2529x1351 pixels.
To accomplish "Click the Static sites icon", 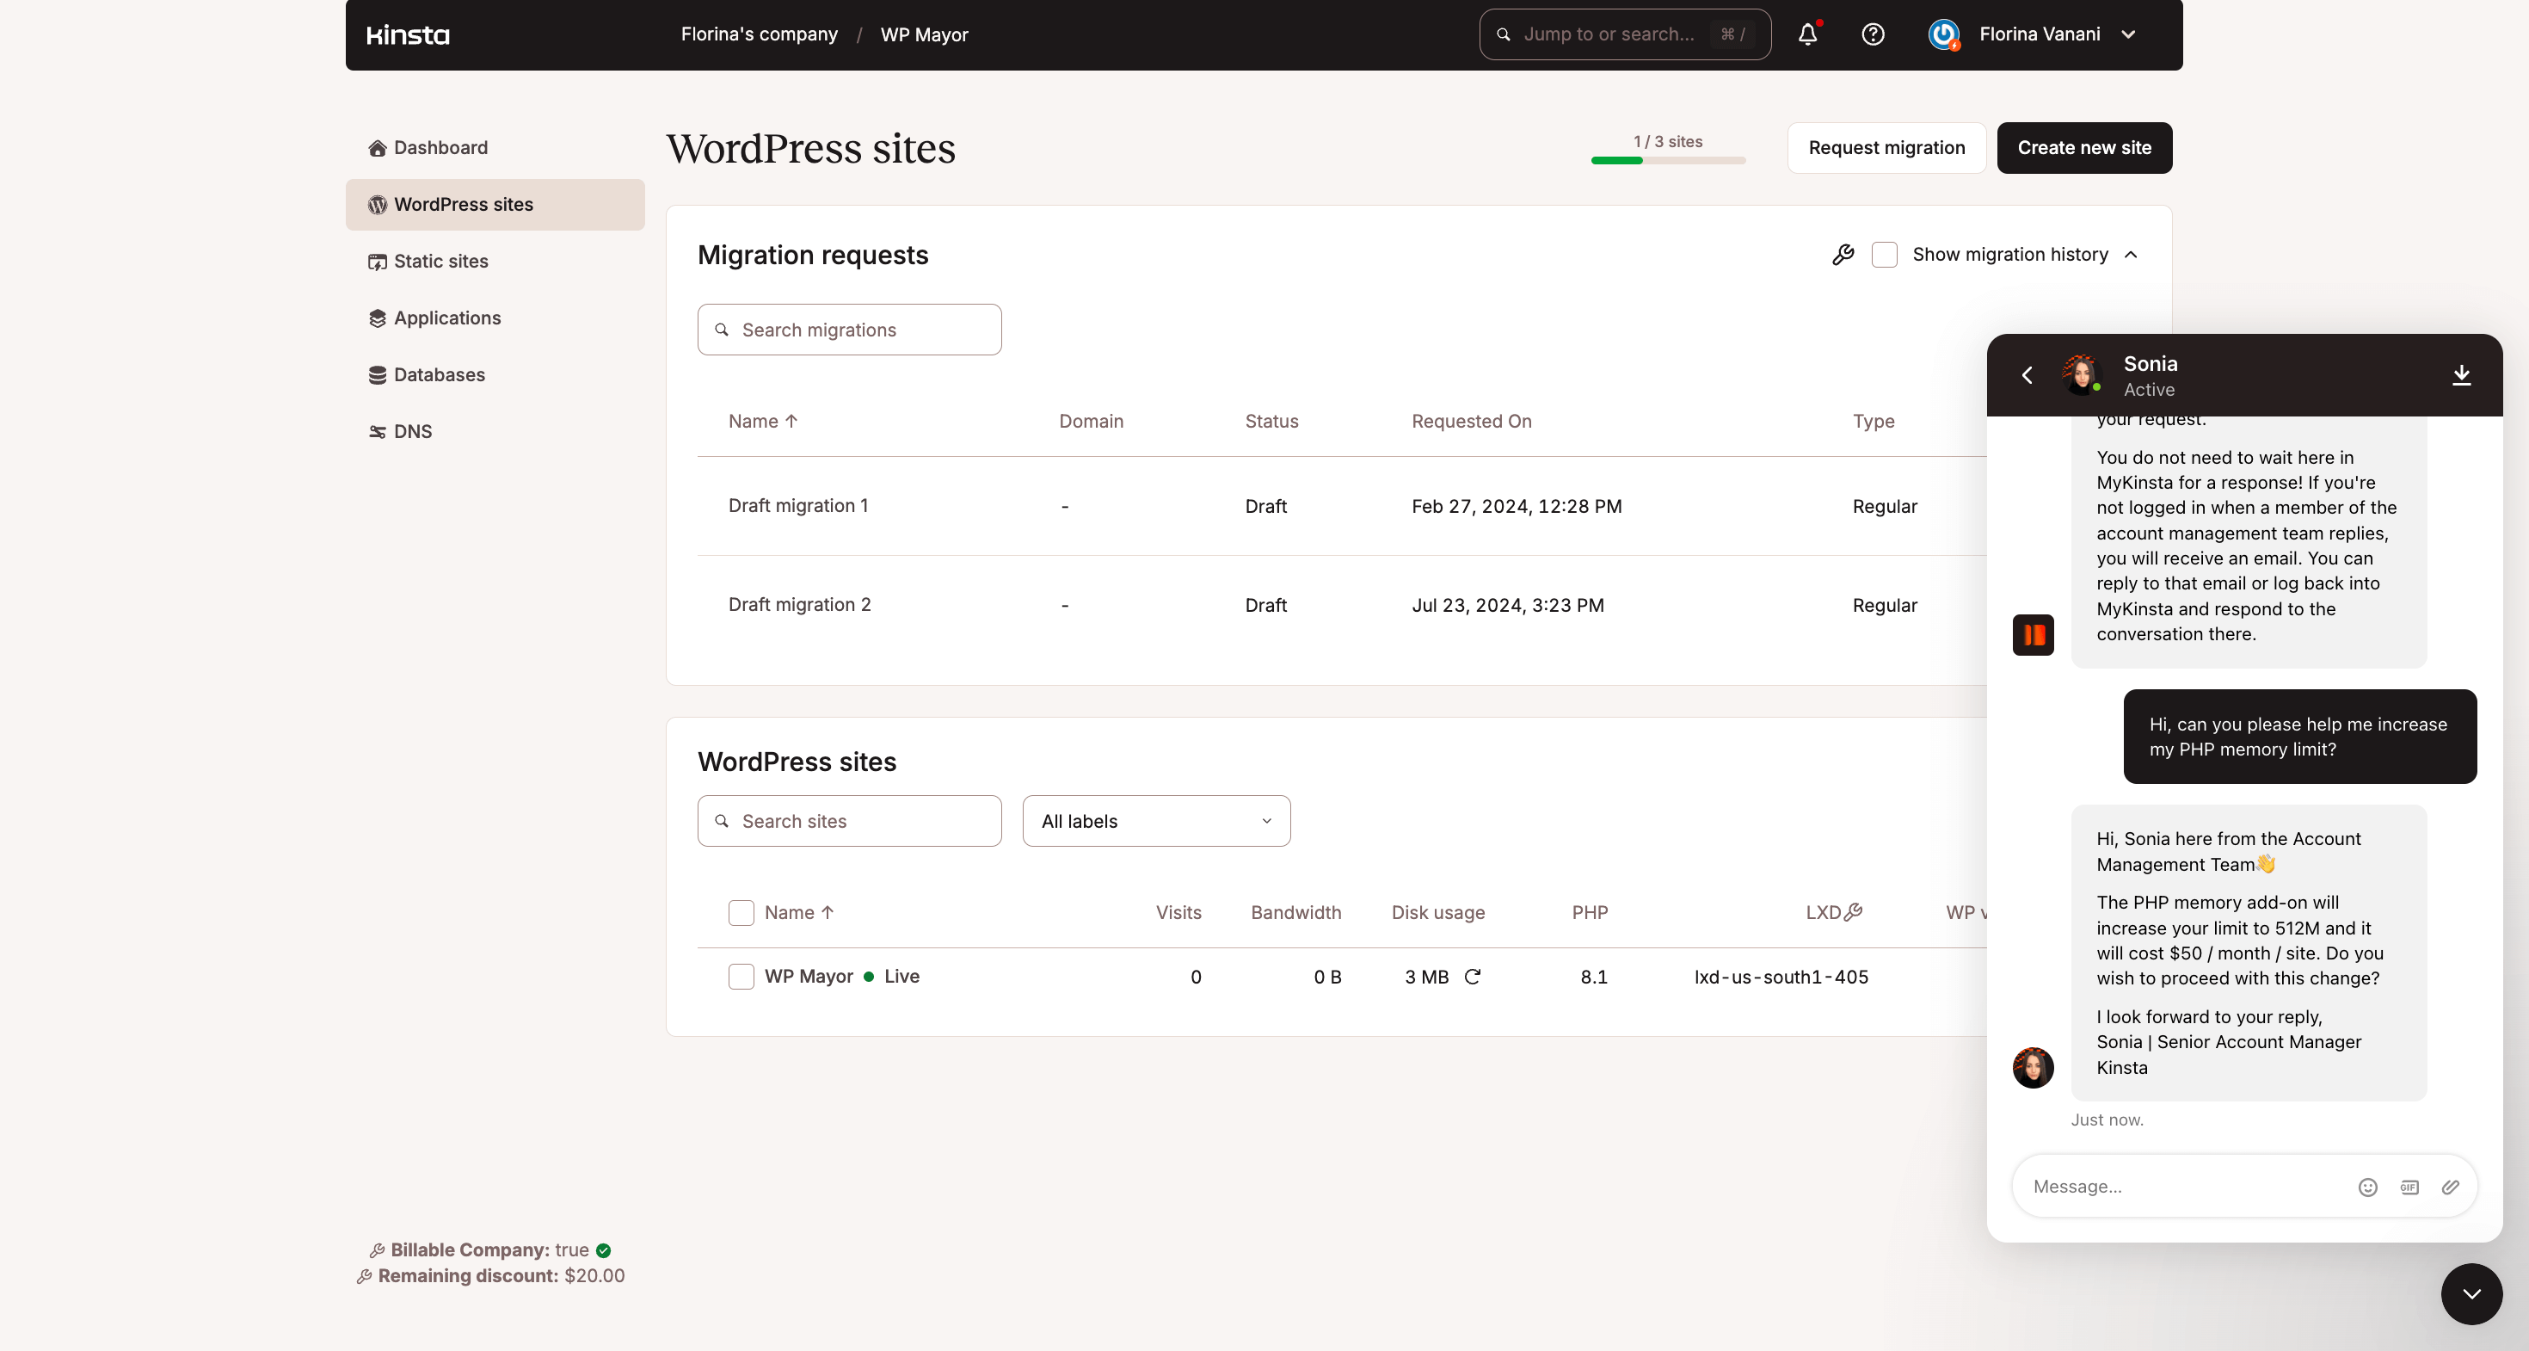I will (x=377, y=262).
